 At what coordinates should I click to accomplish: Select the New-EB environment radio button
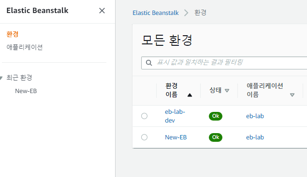(x=144, y=137)
